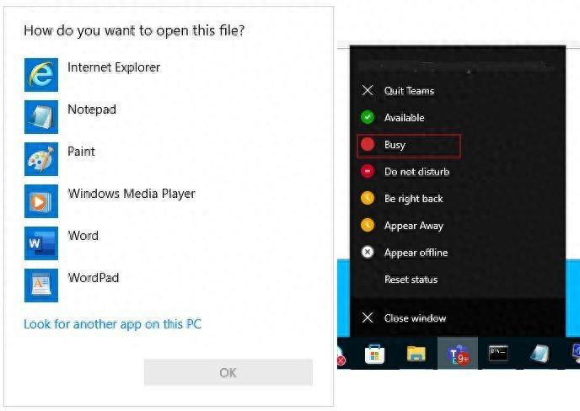Choose Be right back status
580x411 pixels.
pos(413,199)
